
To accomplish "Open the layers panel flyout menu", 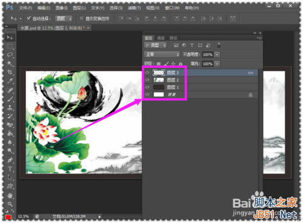I will tap(259, 38).
